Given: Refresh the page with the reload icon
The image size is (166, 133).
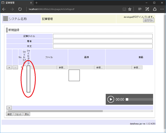Looking at the screenshot, I should (20, 9).
